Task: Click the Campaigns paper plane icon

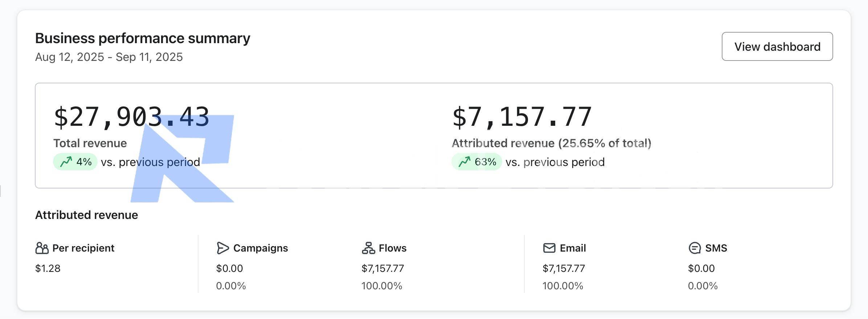Action: [x=222, y=248]
